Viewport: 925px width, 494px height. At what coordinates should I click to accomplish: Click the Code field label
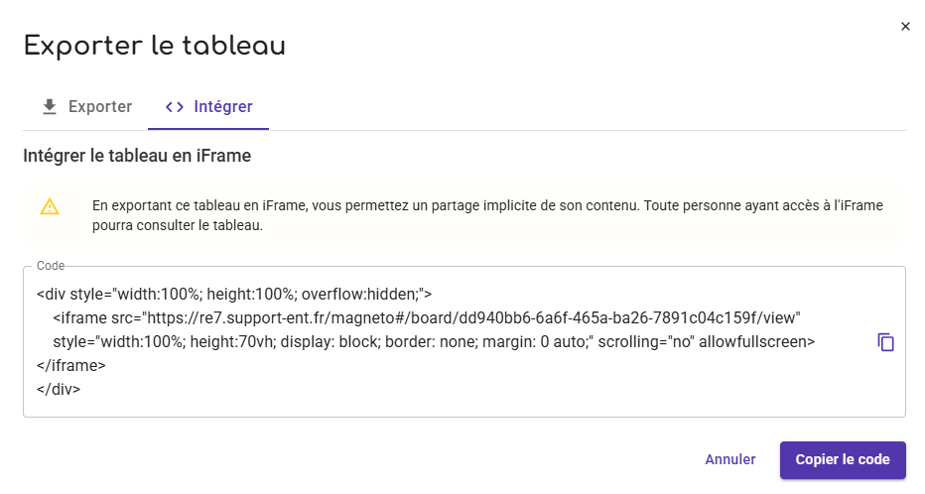point(50,266)
